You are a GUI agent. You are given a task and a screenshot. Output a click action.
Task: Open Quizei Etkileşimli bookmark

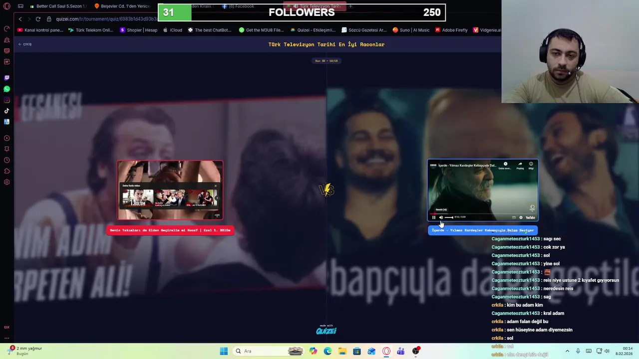[x=313, y=30]
